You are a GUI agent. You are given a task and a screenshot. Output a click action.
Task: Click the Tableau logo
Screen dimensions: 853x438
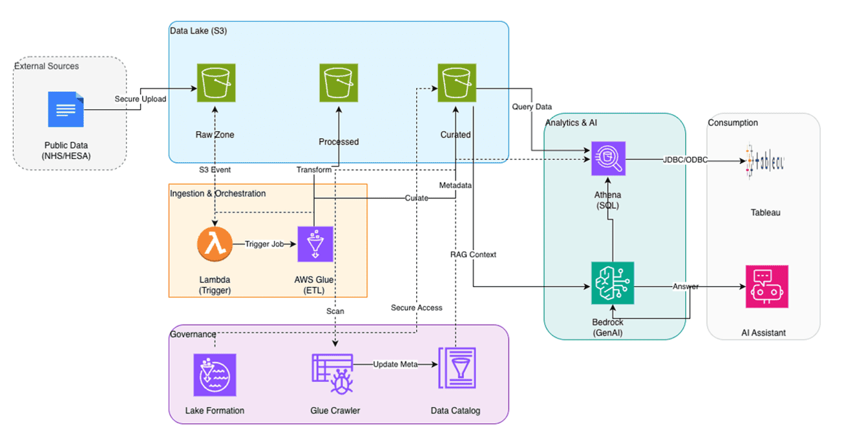764,160
